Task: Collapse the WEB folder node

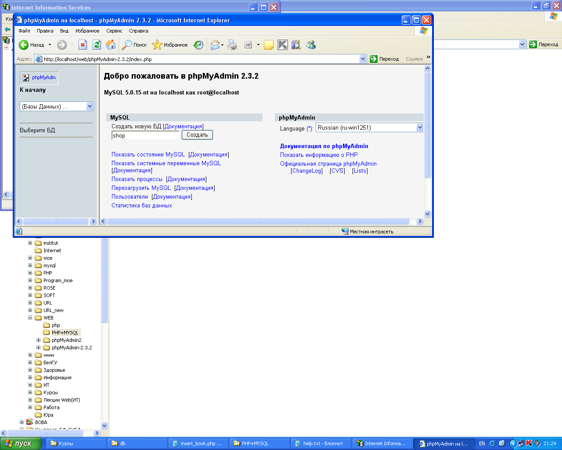Action: tap(30, 318)
